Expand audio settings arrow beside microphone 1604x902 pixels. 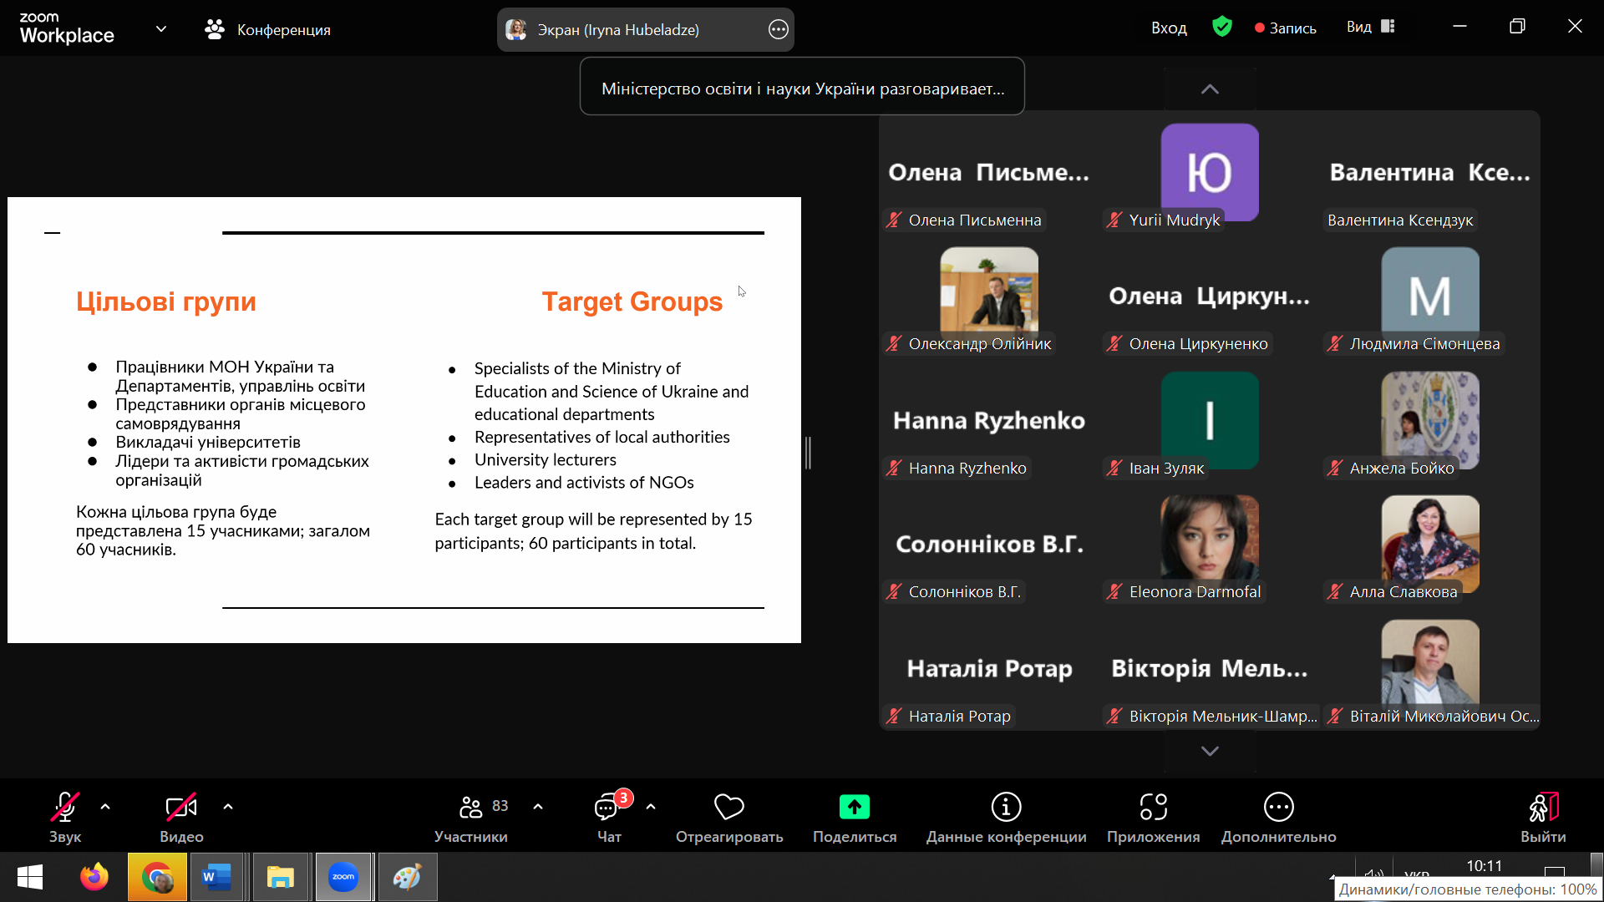[x=105, y=807]
